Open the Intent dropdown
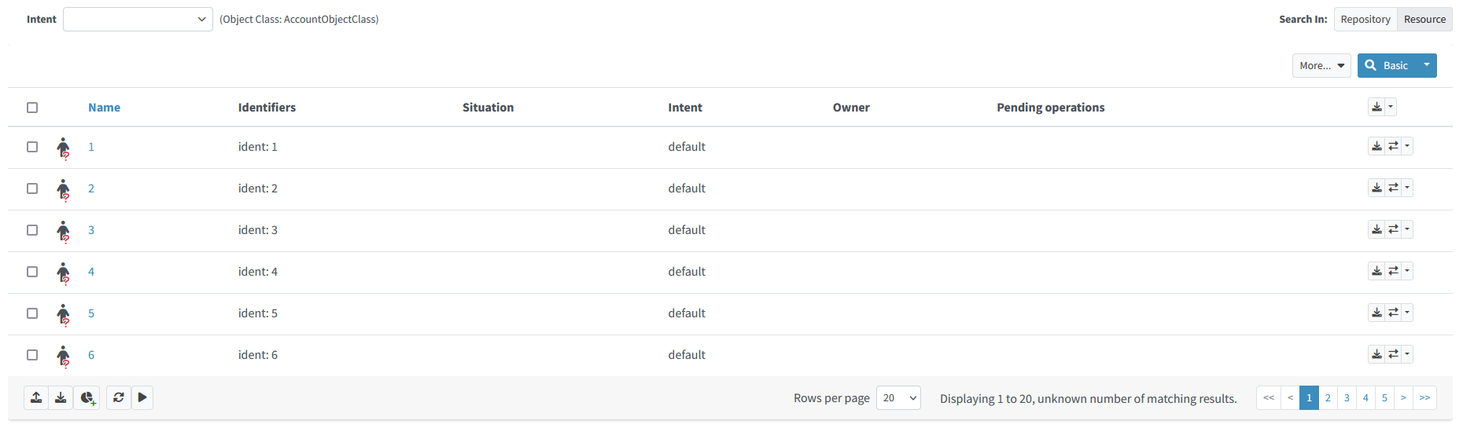 coord(138,20)
